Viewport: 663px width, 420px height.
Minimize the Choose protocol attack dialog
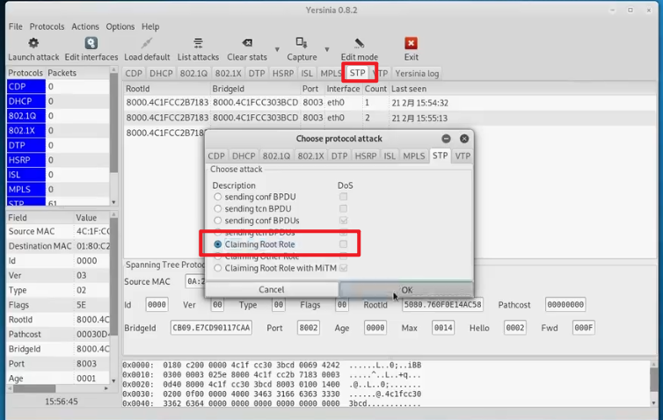tap(446, 139)
